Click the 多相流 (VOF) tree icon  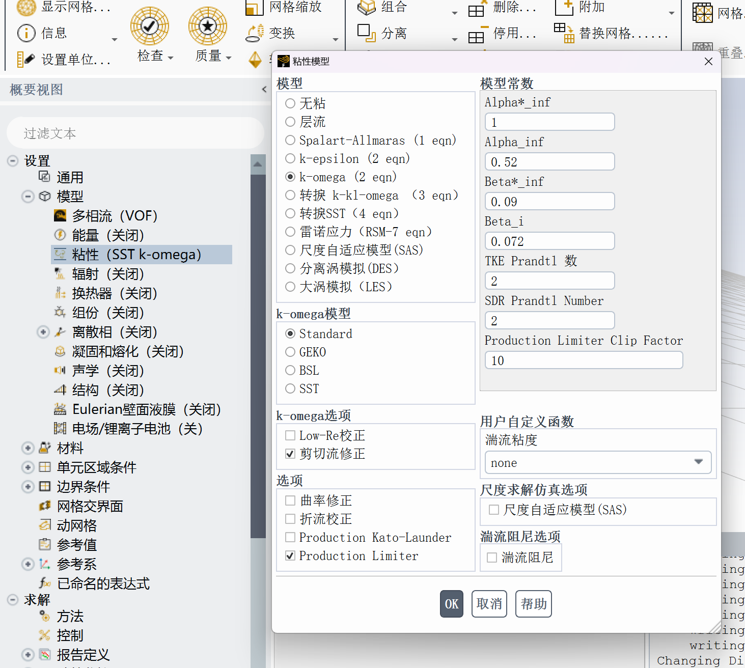pos(60,215)
